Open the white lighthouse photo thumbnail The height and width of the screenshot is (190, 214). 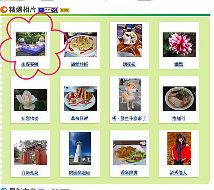click(x=80, y=148)
